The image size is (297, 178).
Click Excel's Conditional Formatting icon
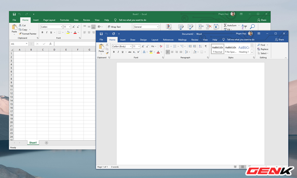169,27
